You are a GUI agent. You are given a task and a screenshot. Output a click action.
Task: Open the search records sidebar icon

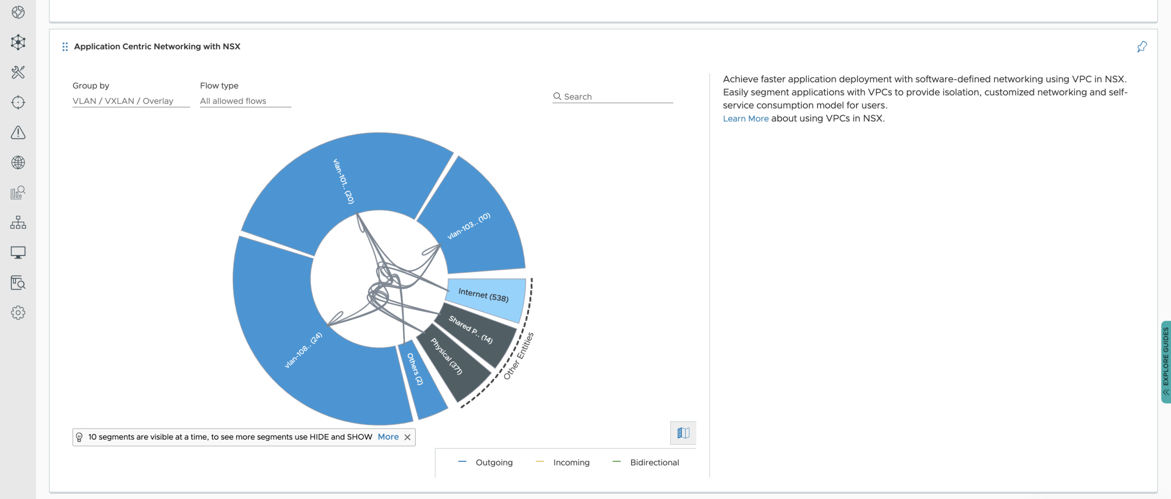[18, 282]
